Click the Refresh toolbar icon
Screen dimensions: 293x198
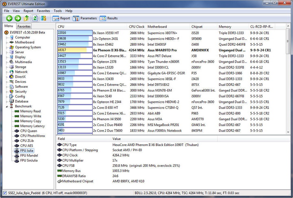click(x=35, y=18)
